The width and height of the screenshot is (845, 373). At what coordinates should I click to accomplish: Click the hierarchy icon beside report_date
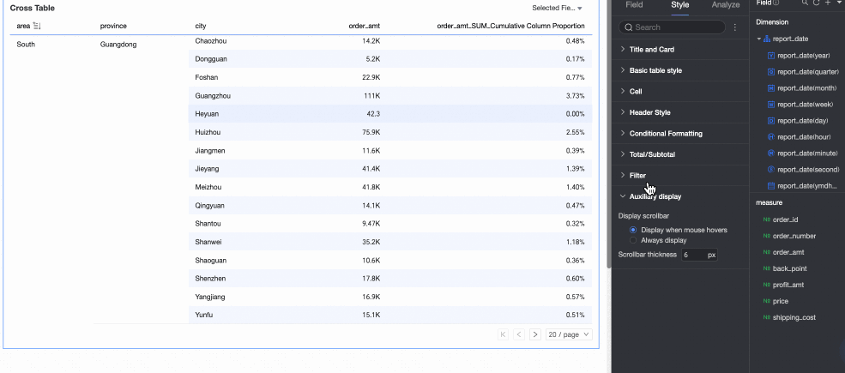pos(767,39)
